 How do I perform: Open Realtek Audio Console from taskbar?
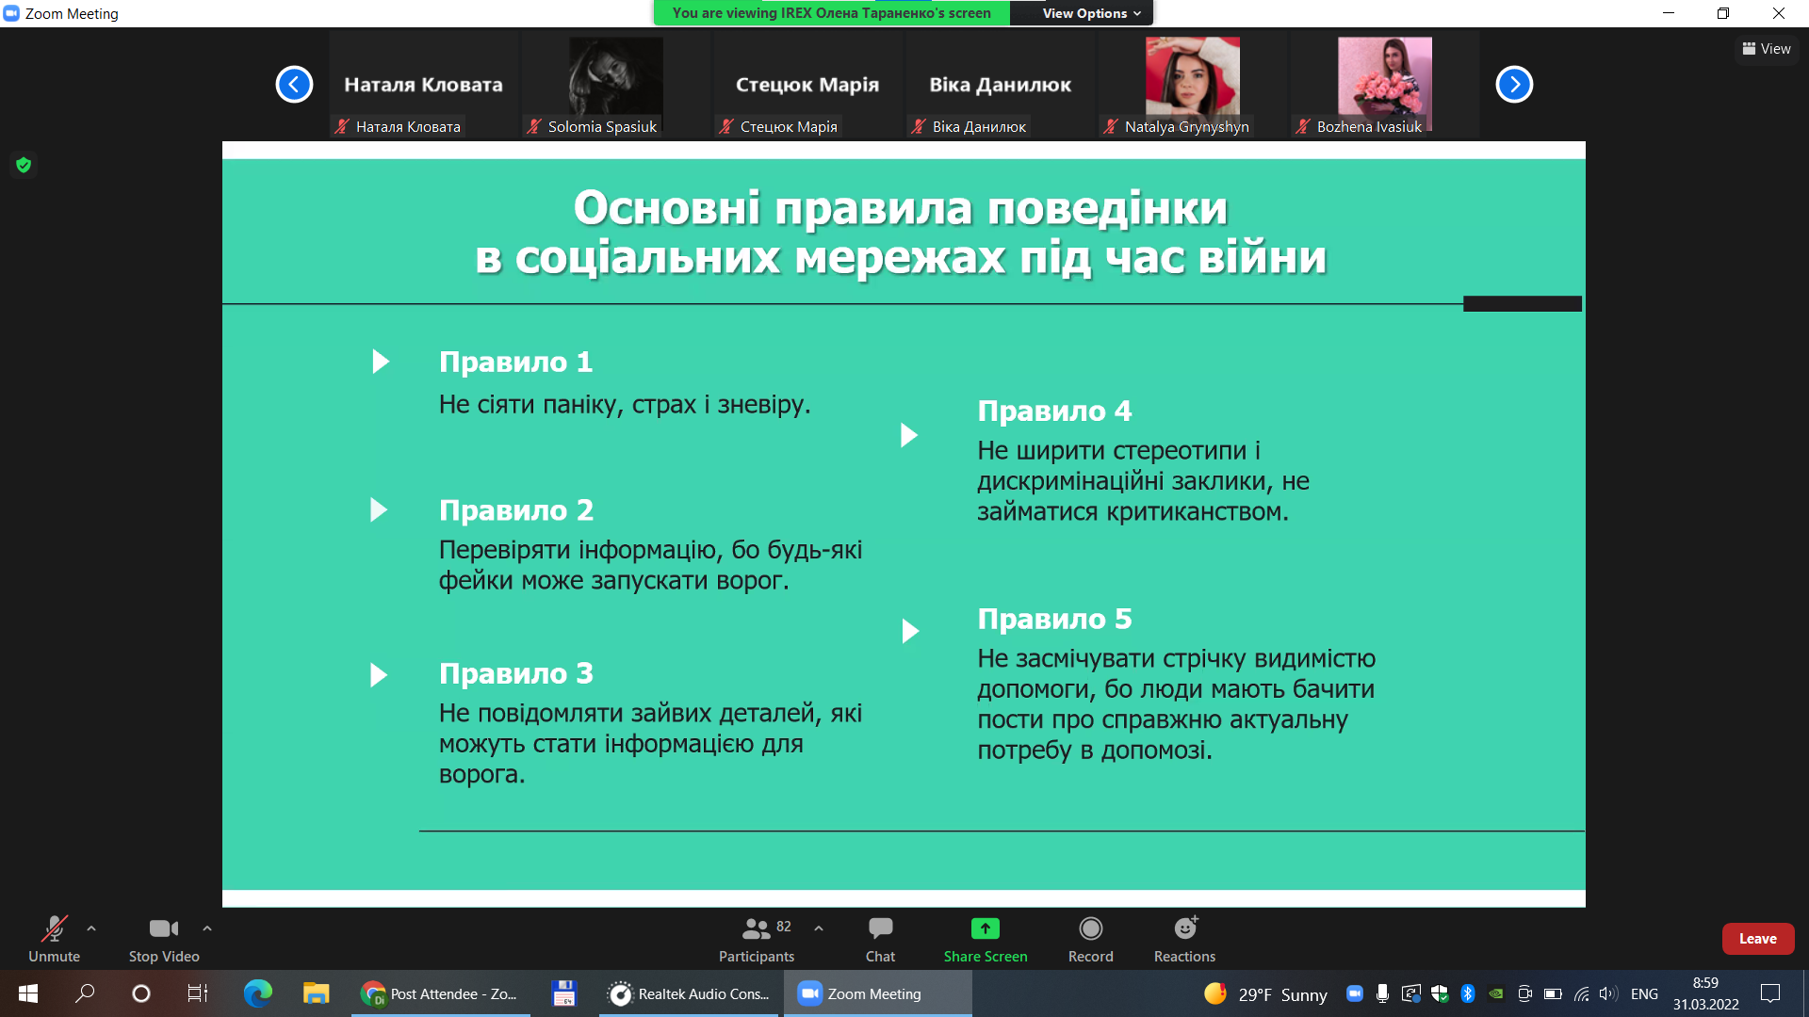coord(689,993)
